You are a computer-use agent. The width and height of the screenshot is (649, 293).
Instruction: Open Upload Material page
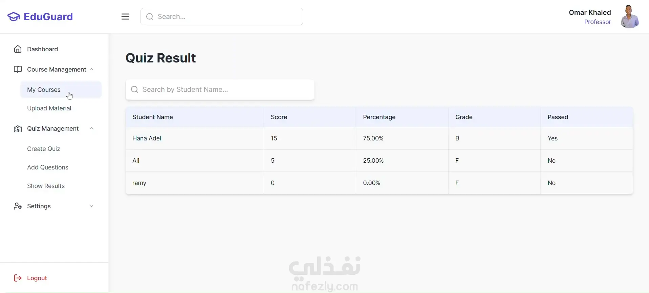(49, 108)
